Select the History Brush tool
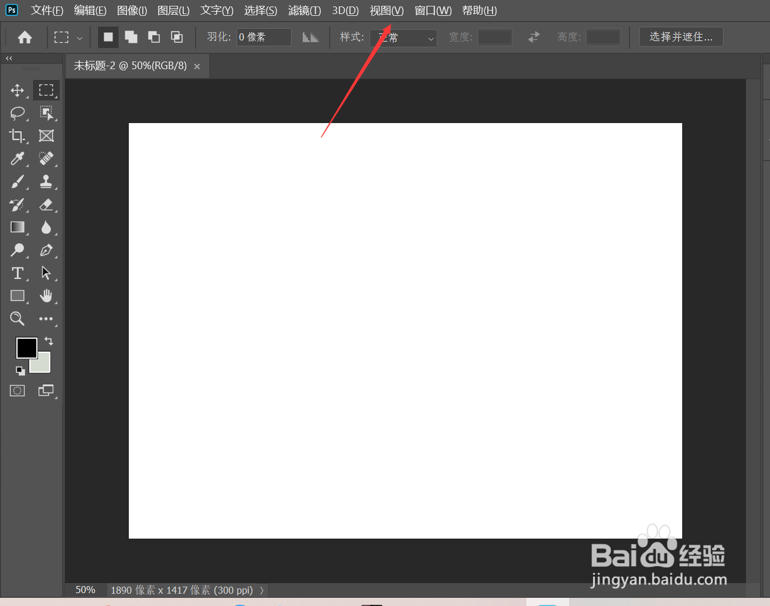This screenshot has width=770, height=606. (x=18, y=205)
